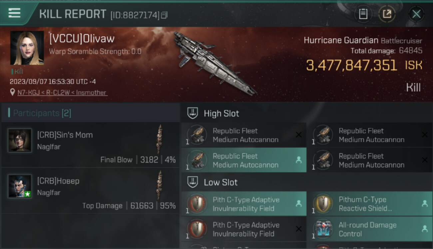The image size is (433, 249).
Task: Click the High Slot section icon
Action: 193,113
